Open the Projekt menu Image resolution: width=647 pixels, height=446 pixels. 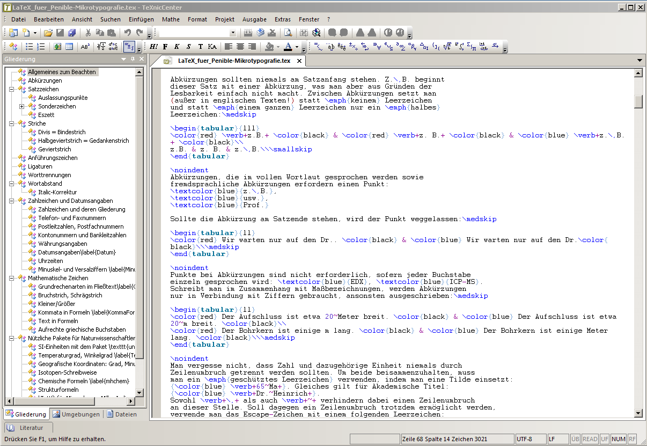(225, 19)
